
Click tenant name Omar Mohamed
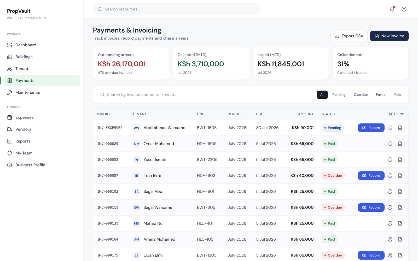(x=159, y=144)
